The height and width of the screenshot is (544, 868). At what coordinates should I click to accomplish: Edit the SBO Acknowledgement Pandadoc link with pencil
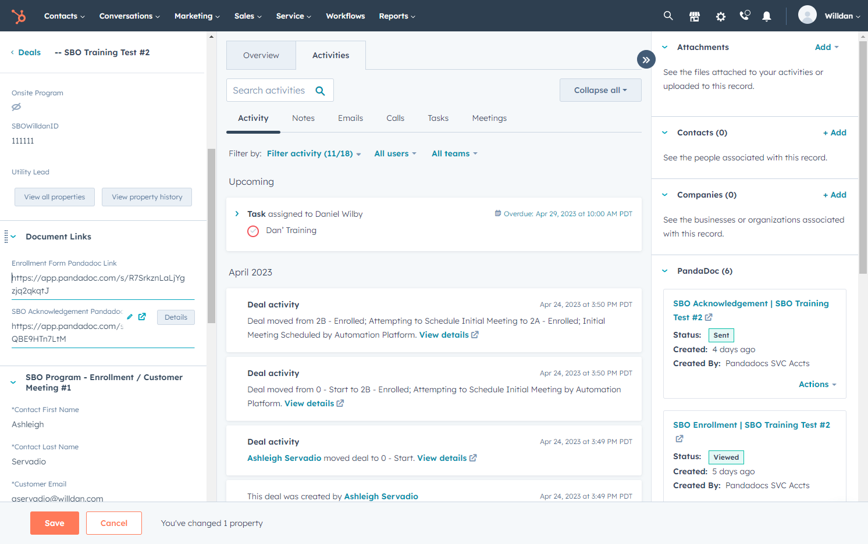point(130,317)
